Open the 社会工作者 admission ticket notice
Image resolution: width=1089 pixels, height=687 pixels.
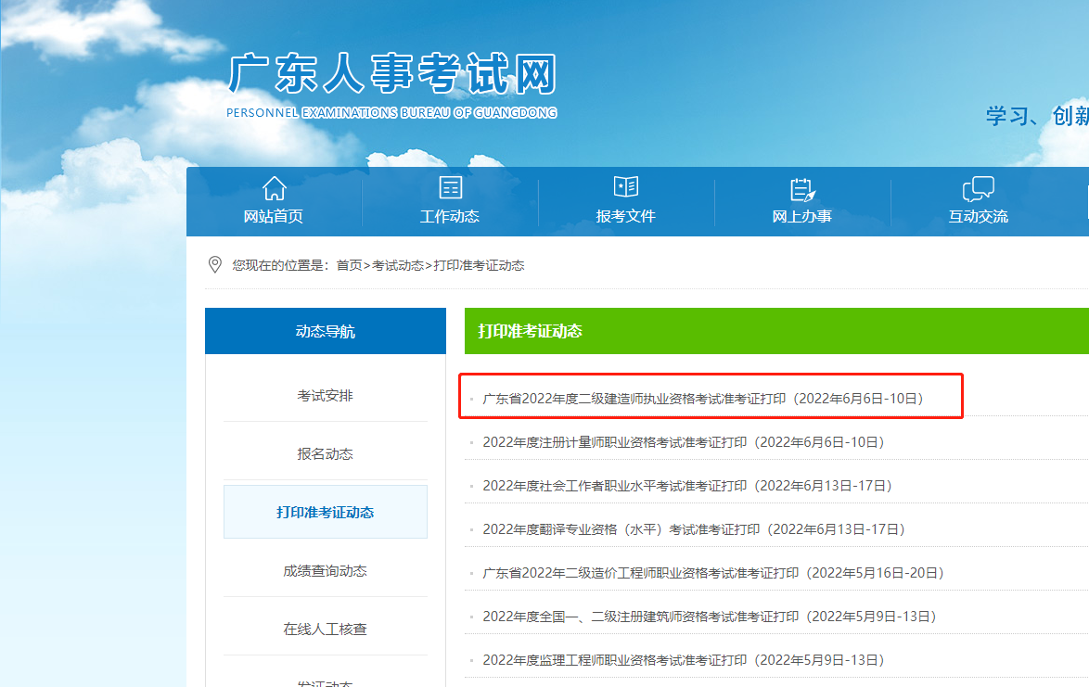click(x=686, y=486)
